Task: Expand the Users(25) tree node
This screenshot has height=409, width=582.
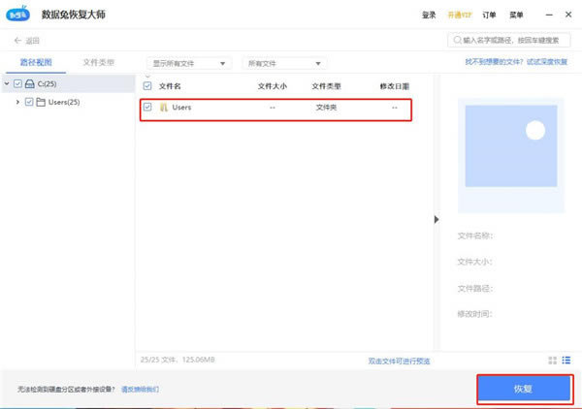Action: pyautogui.click(x=17, y=102)
